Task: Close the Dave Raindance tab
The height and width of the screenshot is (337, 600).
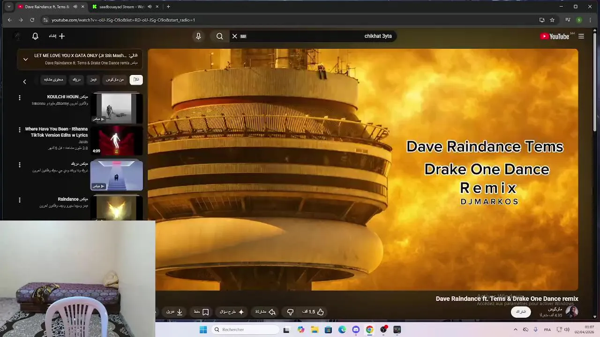Action: [x=83, y=7]
